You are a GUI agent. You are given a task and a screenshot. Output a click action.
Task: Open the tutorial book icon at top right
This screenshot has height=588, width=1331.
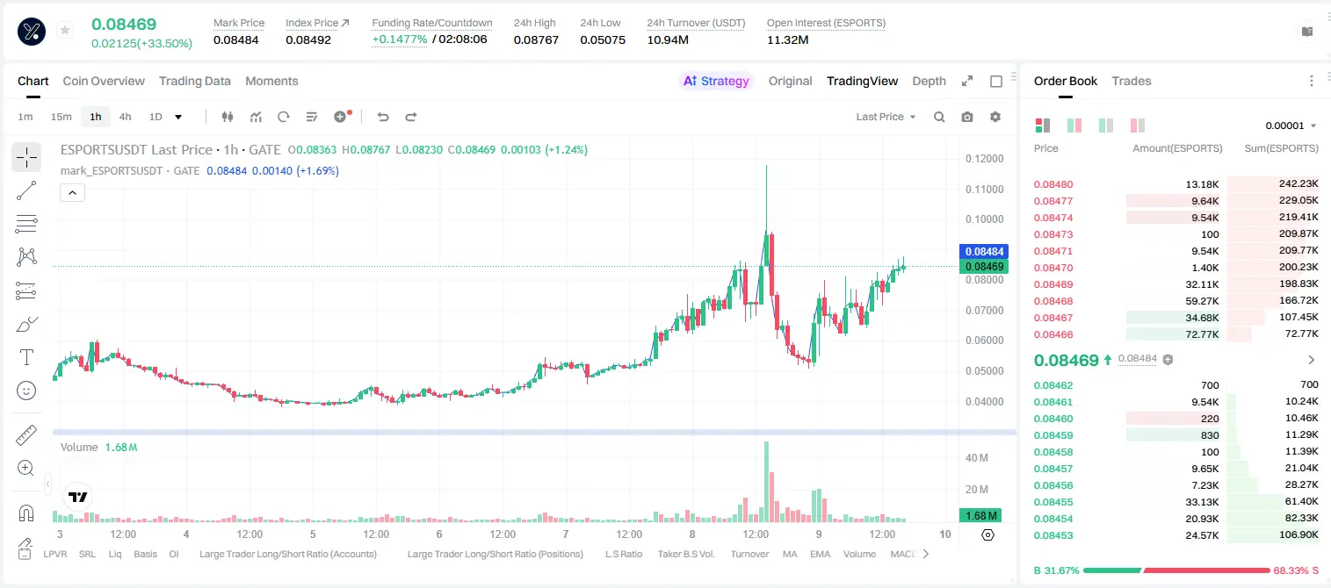pyautogui.click(x=1307, y=32)
